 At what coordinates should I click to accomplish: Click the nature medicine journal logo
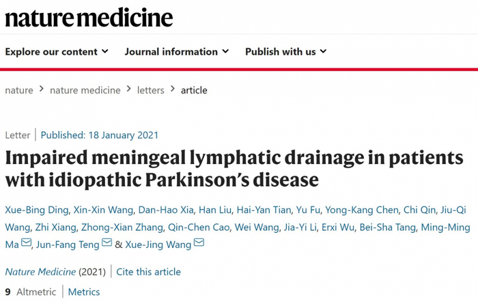point(89,16)
